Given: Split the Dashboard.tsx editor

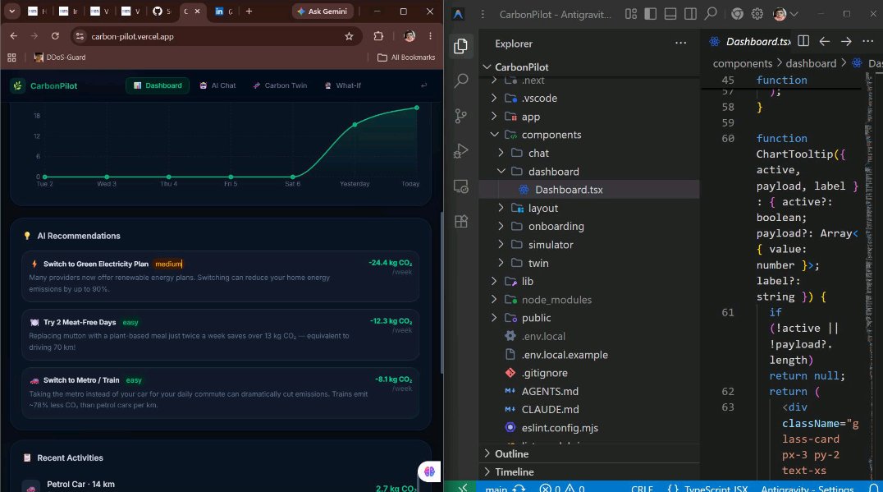Looking at the screenshot, I should (x=803, y=41).
